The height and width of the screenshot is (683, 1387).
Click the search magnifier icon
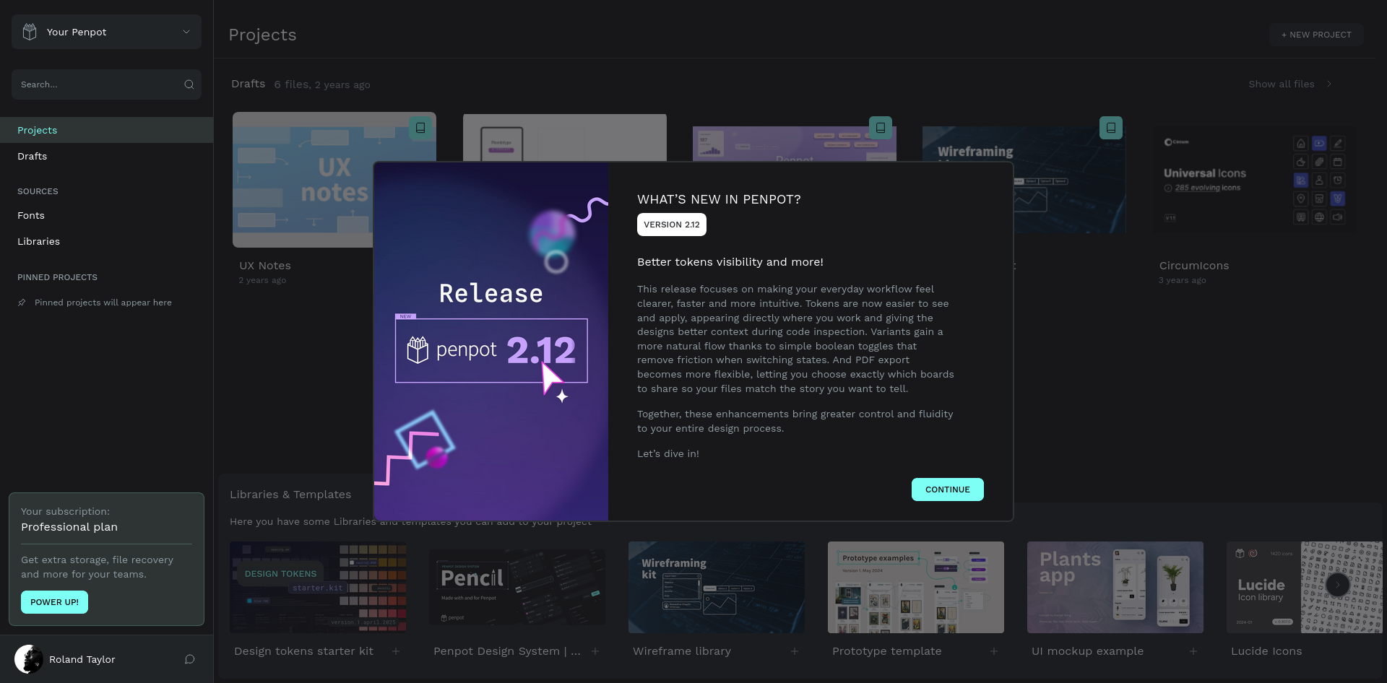(189, 84)
